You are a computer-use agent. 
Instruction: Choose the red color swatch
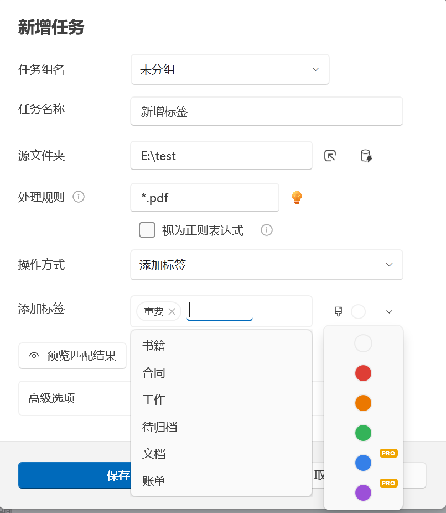pos(363,373)
